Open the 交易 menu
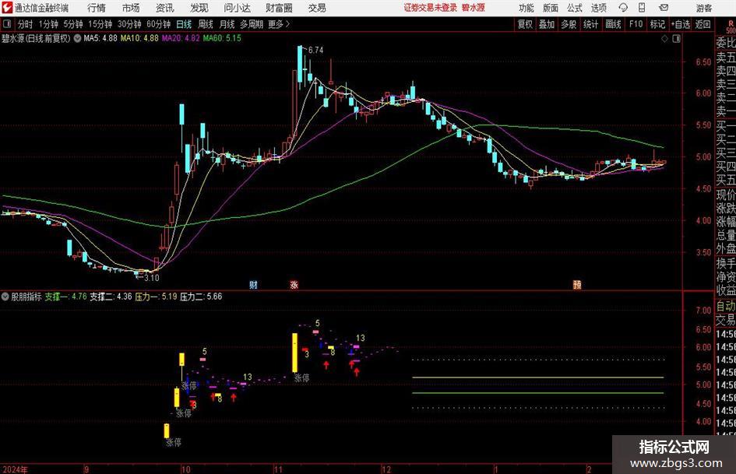The image size is (736, 474). click(x=317, y=8)
